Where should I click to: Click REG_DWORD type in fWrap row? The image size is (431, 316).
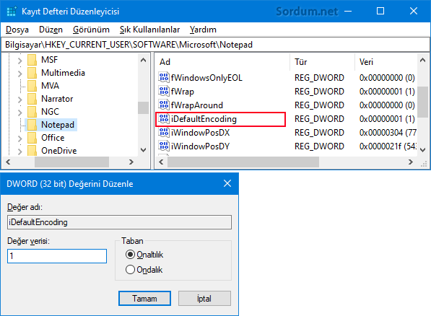point(319,91)
